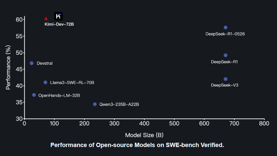
Task: Click the Kimi-Dev-72B label text
Action: [59, 24]
